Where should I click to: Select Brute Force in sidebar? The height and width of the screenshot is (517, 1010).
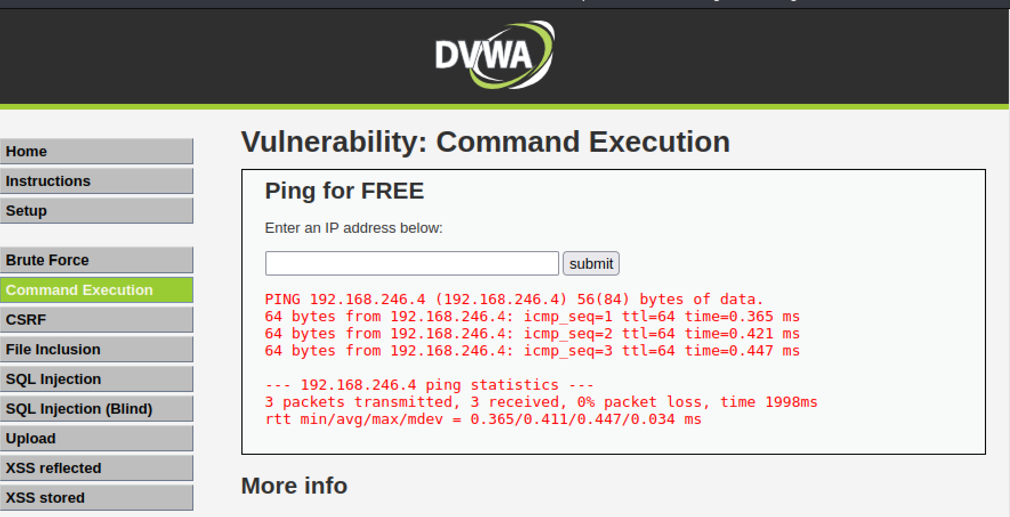click(96, 260)
